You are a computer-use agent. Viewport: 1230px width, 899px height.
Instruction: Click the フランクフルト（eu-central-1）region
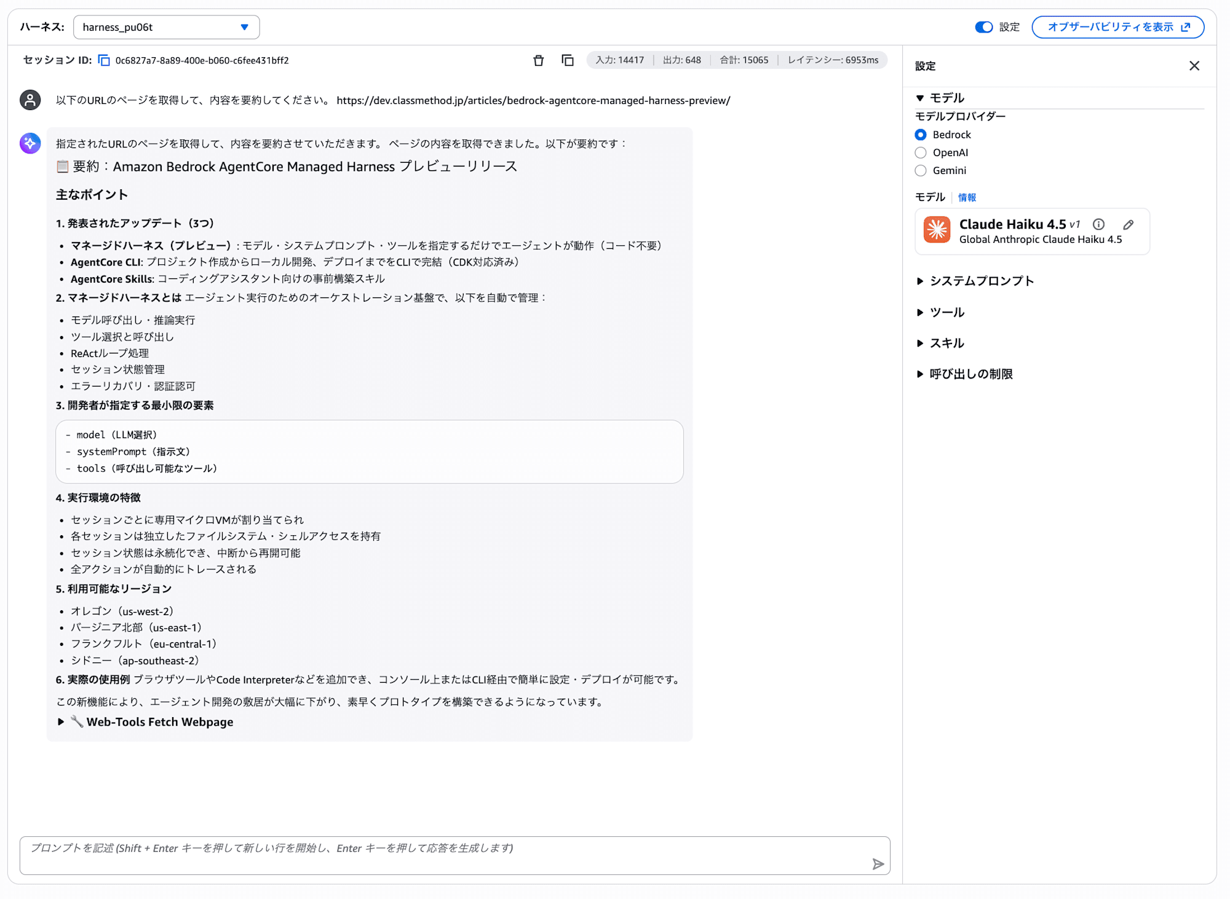pos(144,644)
